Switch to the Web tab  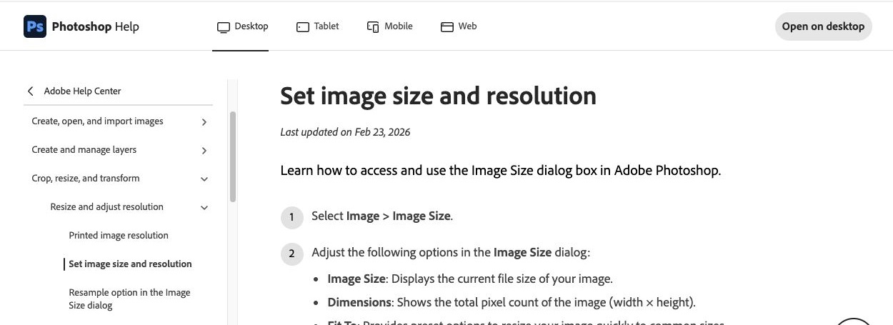459,26
